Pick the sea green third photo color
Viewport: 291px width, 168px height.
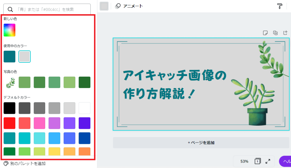pyautogui.click(x=54, y=82)
